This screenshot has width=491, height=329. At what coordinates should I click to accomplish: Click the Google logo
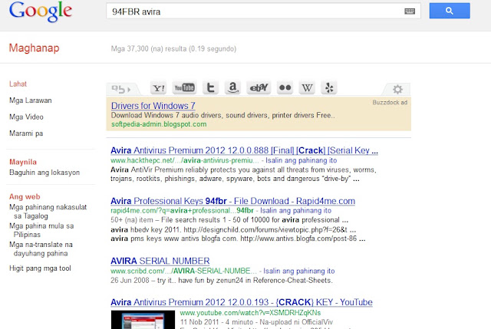(41, 12)
